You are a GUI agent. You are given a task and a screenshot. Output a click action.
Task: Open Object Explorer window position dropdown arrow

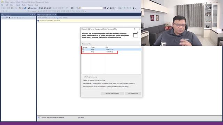coord(30,15)
